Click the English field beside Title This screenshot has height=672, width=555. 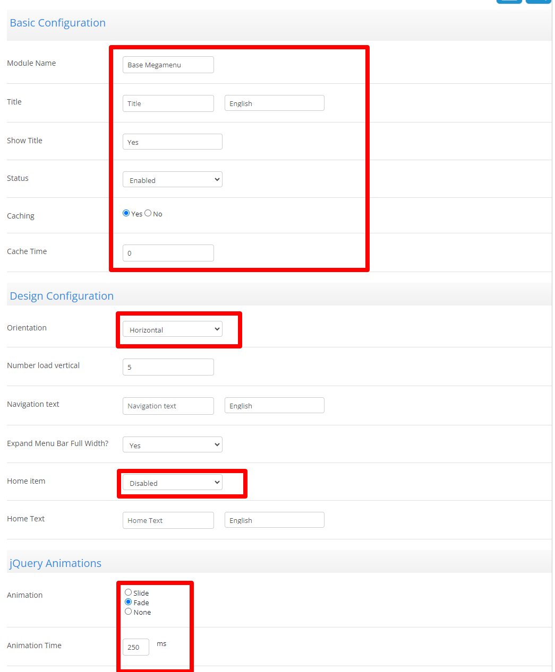coord(274,103)
